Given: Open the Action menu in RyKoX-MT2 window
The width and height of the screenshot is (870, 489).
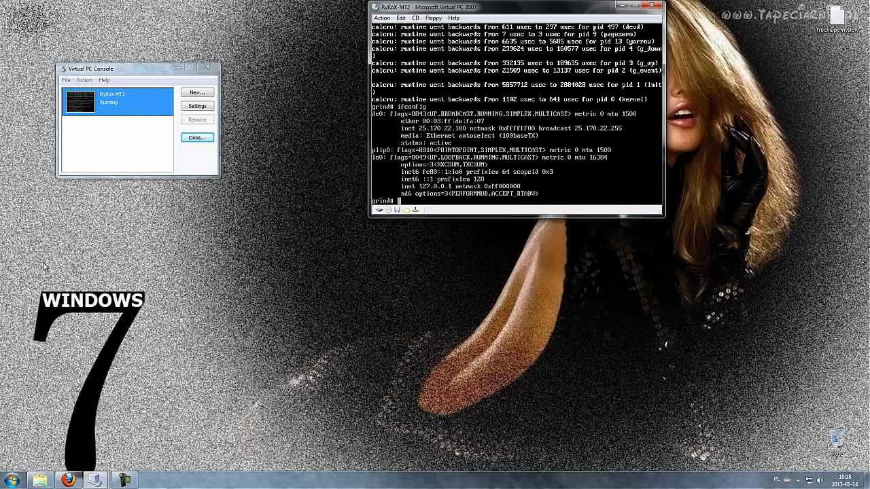Looking at the screenshot, I should click(x=382, y=18).
